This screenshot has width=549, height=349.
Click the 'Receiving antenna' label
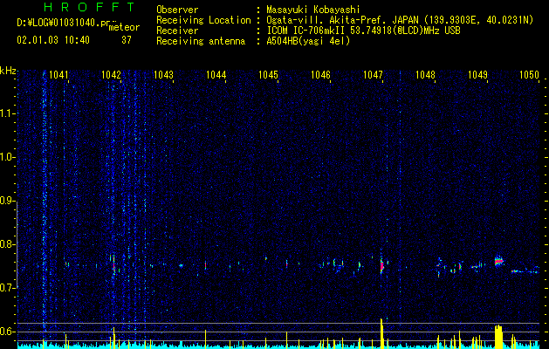[x=201, y=41]
